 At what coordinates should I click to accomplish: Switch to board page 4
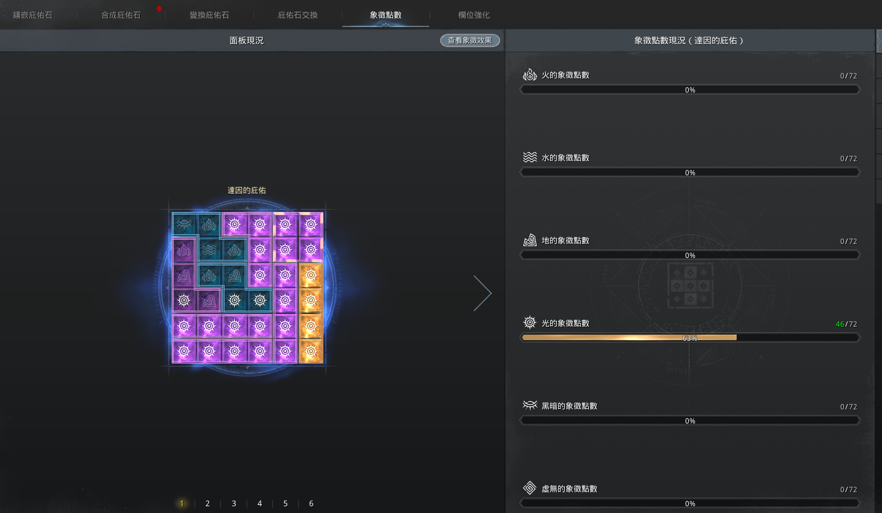coord(259,503)
